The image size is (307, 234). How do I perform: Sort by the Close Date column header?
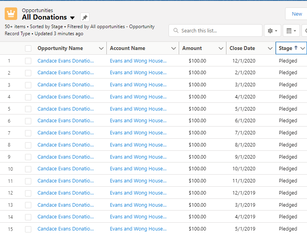[x=242, y=48]
